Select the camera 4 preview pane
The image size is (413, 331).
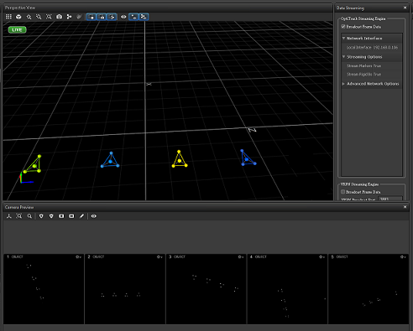287,289
